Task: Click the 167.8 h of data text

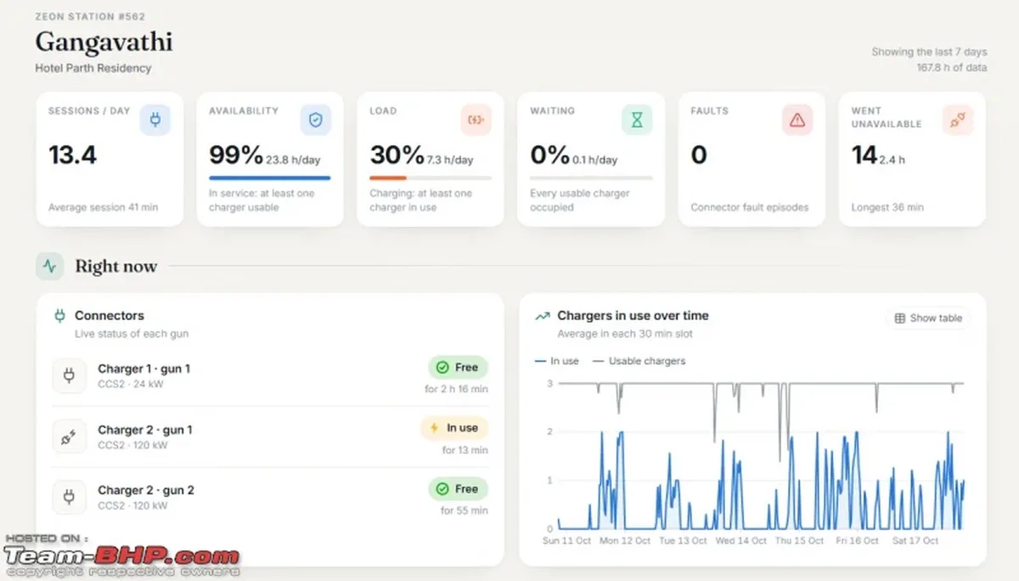Action: pos(952,67)
